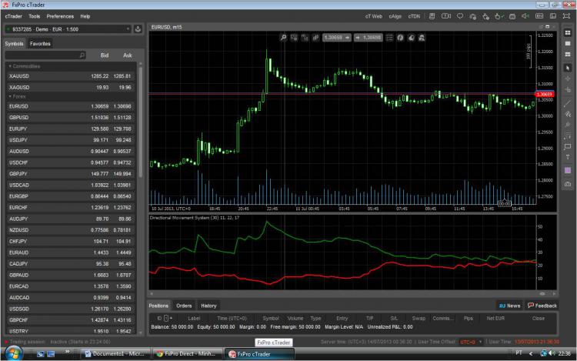Open the cTDN link
The image size is (577, 361).
(414, 16)
